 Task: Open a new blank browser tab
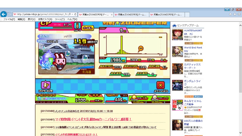click(x=187, y=15)
